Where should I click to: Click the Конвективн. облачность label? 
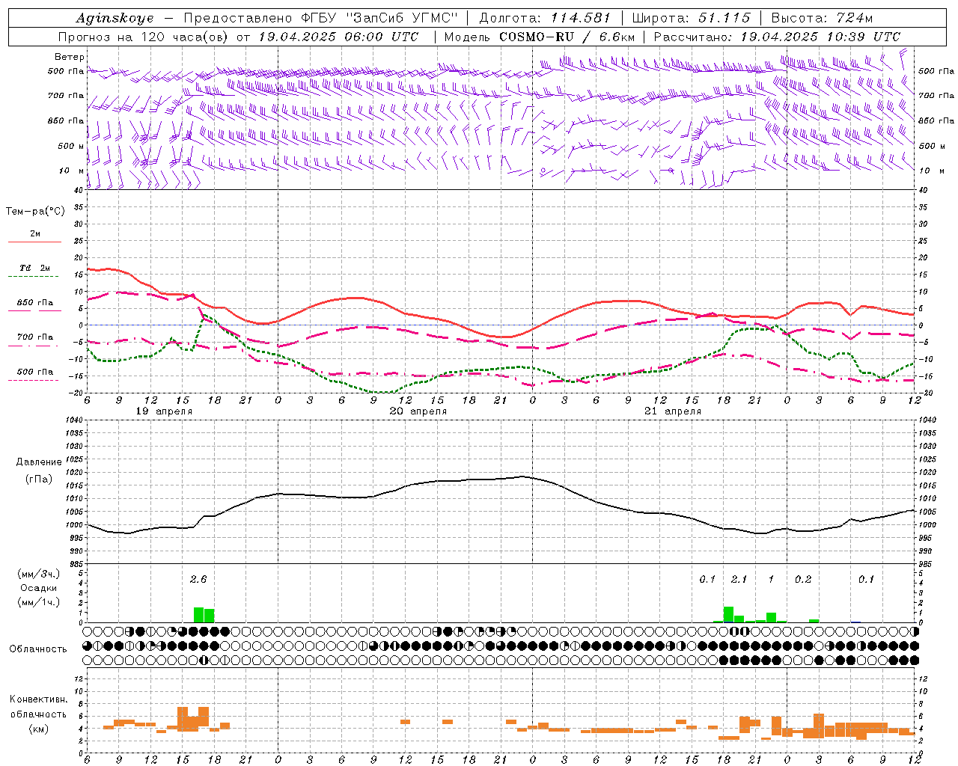(38, 706)
